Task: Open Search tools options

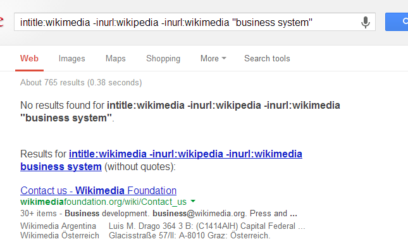Action: 267,59
